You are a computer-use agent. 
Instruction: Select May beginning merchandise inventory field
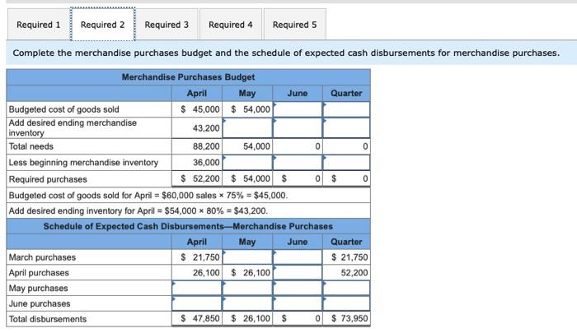(x=247, y=162)
